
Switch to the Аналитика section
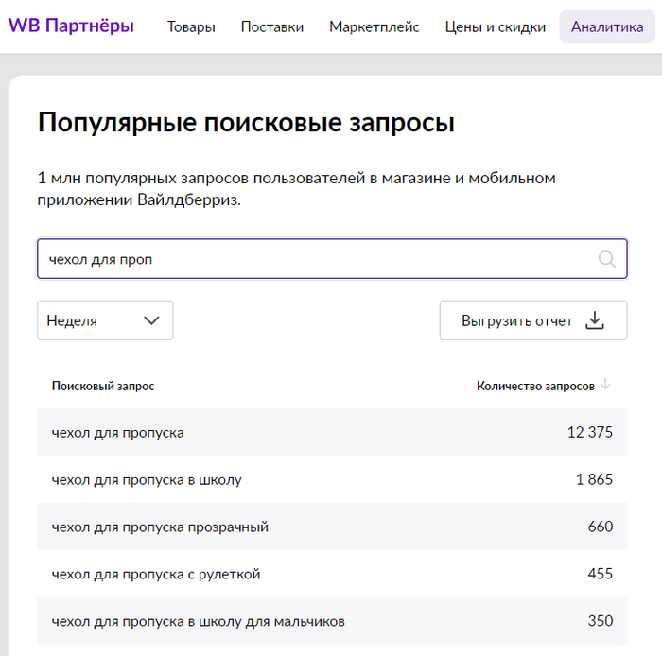pos(606,26)
